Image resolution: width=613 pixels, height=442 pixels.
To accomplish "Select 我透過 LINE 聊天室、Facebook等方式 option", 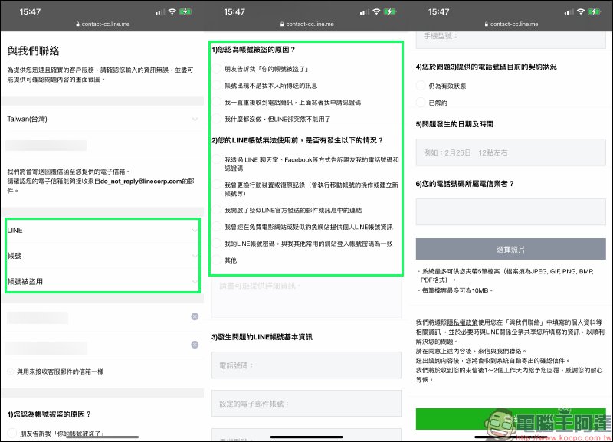I will [217, 160].
